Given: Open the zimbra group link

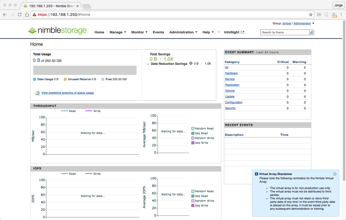Looking at the screenshot, I should pyautogui.click(x=287, y=23).
